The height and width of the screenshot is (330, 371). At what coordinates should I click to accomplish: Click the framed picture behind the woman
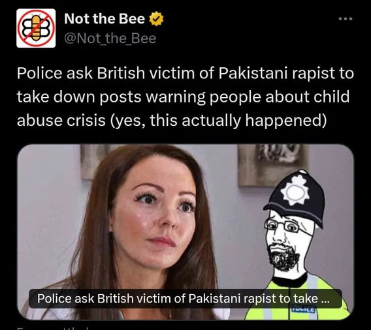pyautogui.click(x=95, y=160)
